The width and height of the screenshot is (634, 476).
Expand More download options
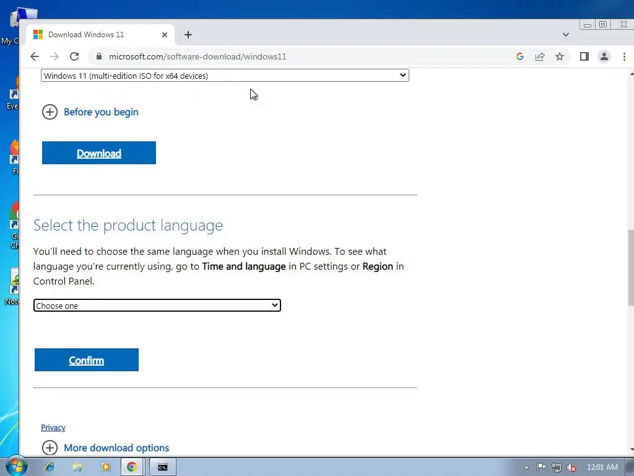tap(116, 447)
